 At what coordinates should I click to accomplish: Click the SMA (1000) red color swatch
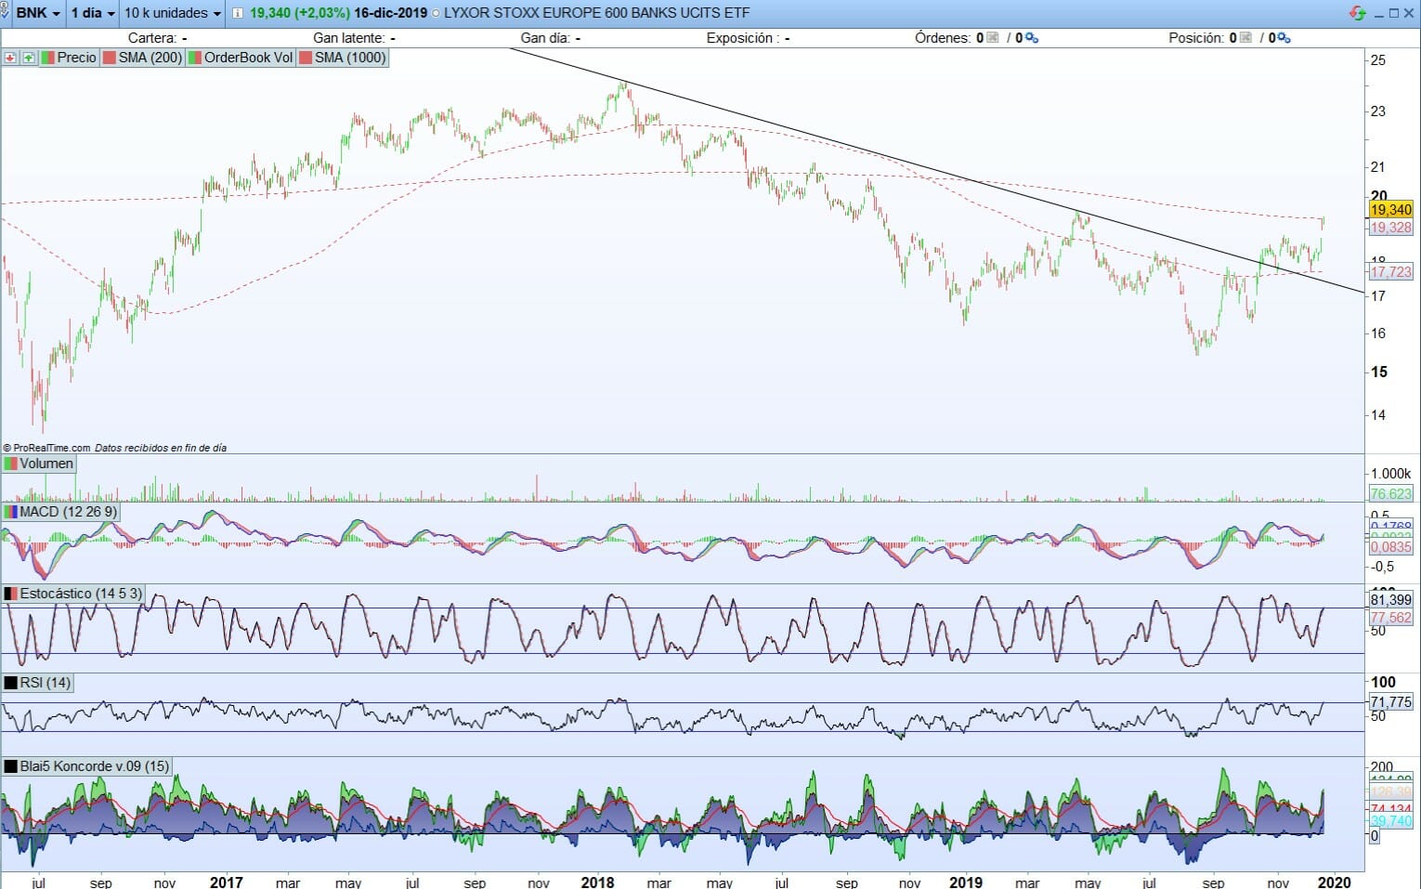(x=306, y=58)
